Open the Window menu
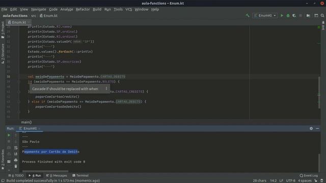The width and height of the screenshot is (326, 183). point(142,9)
